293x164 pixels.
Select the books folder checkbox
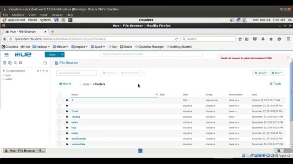[x=60, y=122]
